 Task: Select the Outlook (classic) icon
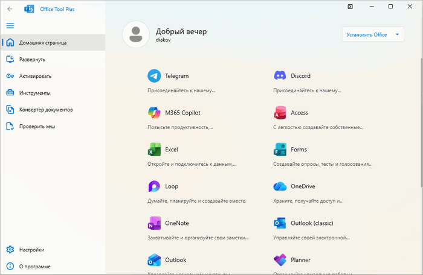280,223
